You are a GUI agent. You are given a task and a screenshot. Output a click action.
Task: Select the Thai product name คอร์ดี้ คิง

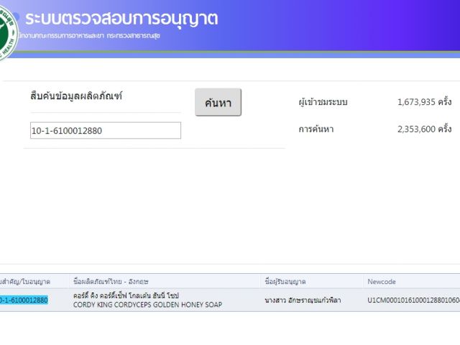(x=126, y=295)
